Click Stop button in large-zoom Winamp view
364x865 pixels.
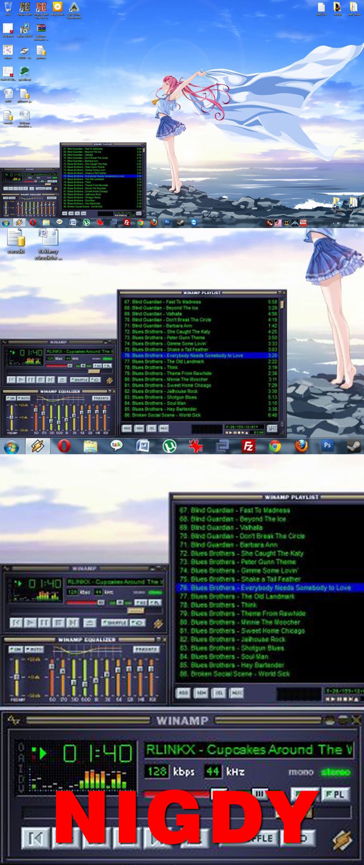click(58, 622)
